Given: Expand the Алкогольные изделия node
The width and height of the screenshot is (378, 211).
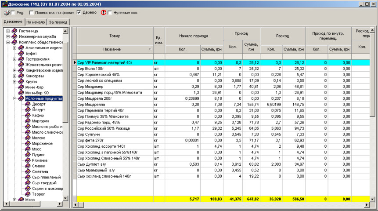Looking at the screenshot, I should 14,47.
